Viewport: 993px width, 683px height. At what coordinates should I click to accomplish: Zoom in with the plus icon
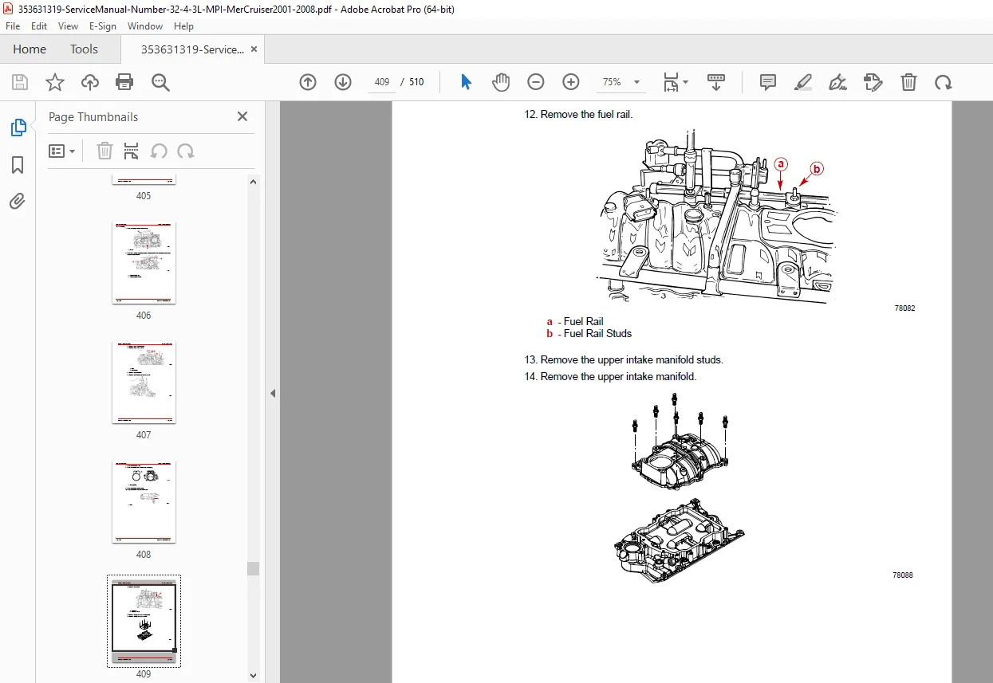pos(571,82)
